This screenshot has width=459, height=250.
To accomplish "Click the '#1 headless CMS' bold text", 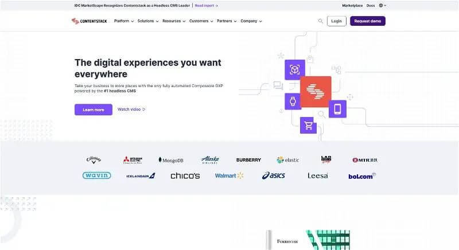I will [x=120, y=91].
